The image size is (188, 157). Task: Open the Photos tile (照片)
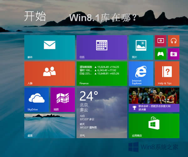[141, 47]
